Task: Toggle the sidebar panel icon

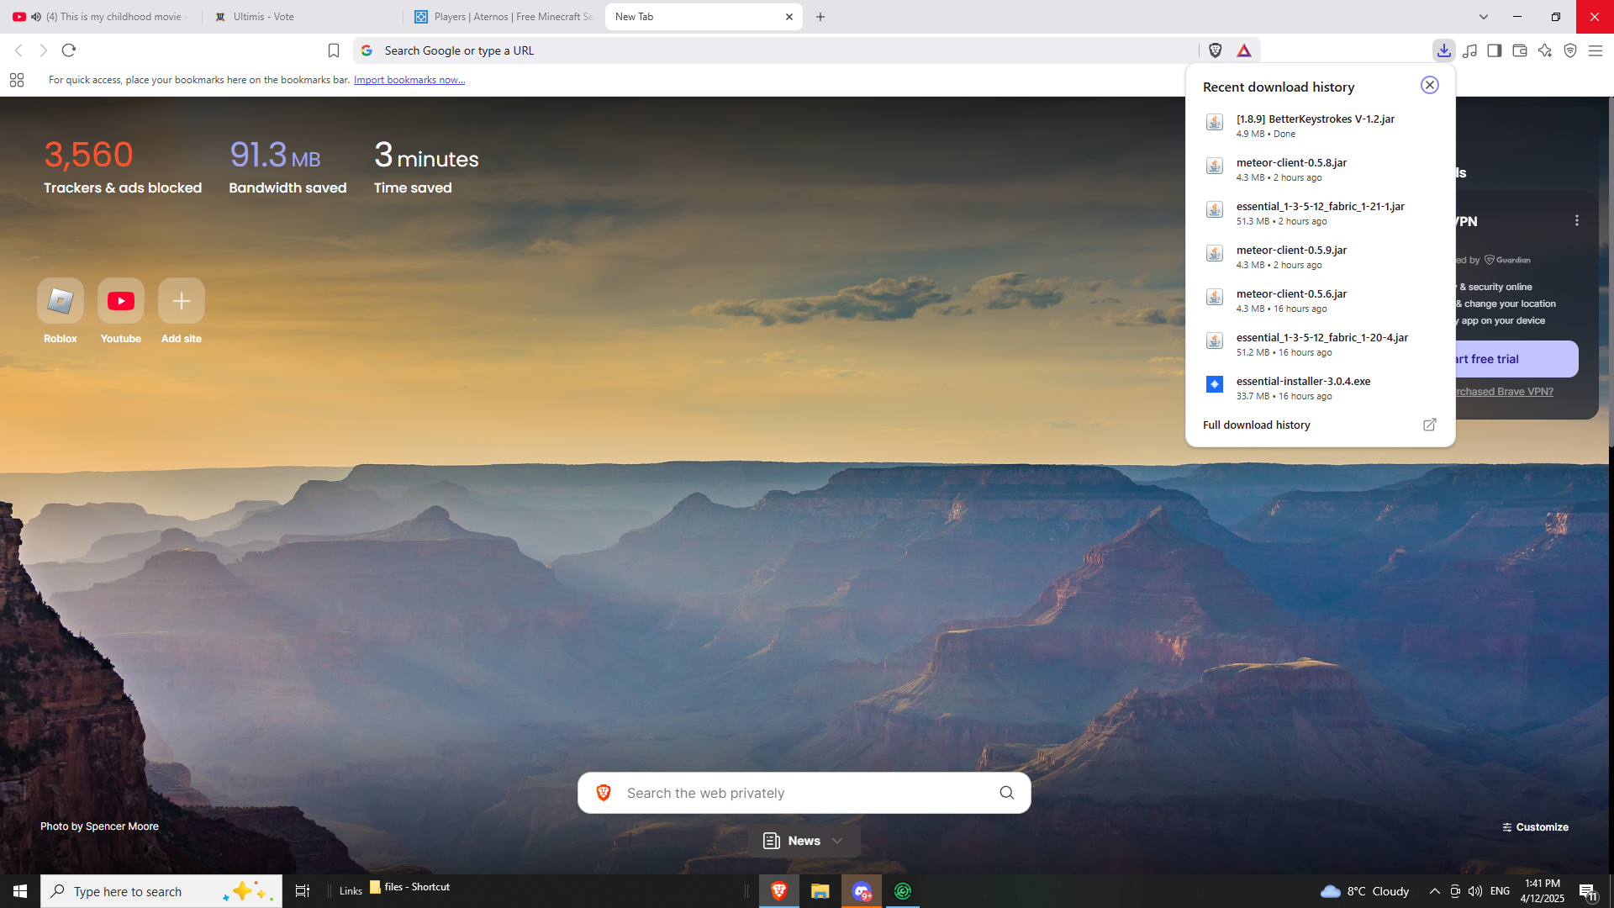Action: [1494, 50]
